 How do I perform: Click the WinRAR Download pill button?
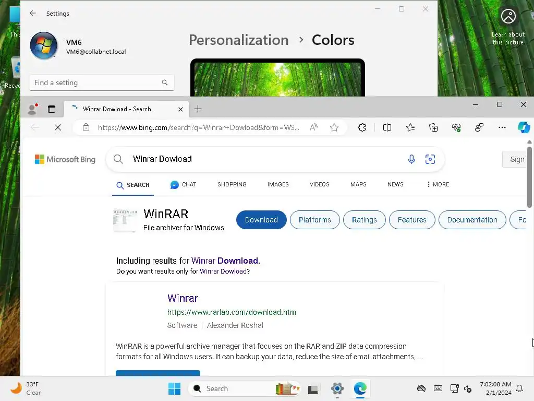point(261,220)
